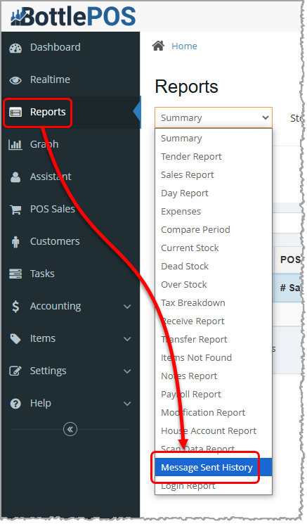The image size is (307, 524).
Task: Collapse sidebar with double-chevron button
Action: click(70, 429)
